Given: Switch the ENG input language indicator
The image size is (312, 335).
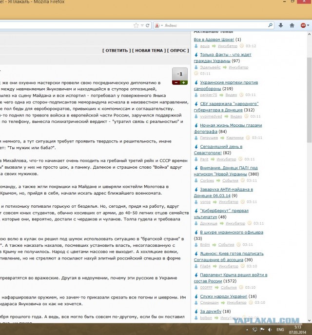Looking at the screenshot, I should [x=280, y=330].
